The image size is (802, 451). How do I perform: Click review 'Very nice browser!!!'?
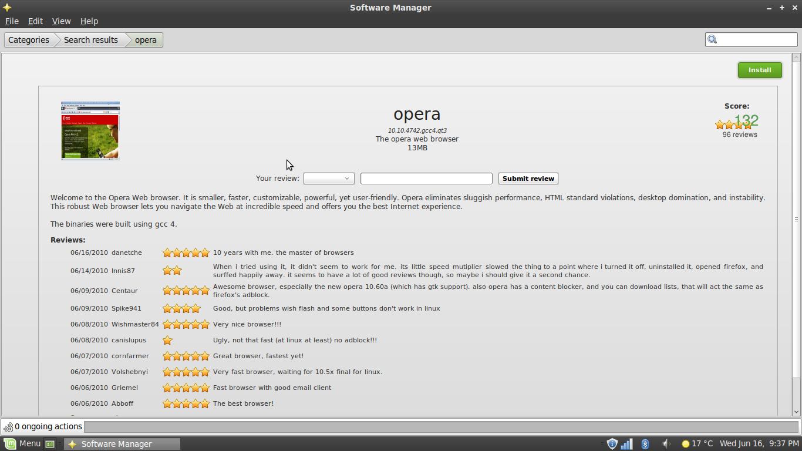[247, 324]
